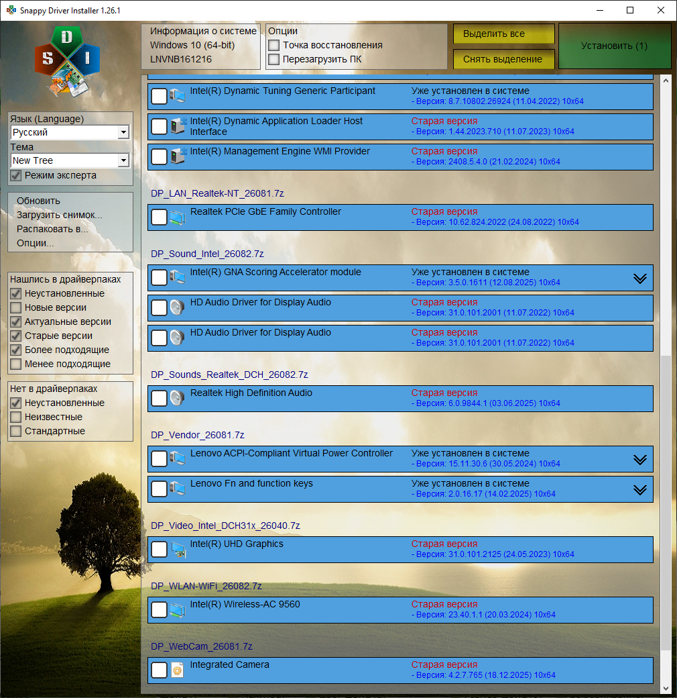Image resolution: width=677 pixels, height=698 pixels.
Task: Click gear icon of Integrated Camera driver
Action: pyautogui.click(x=178, y=670)
